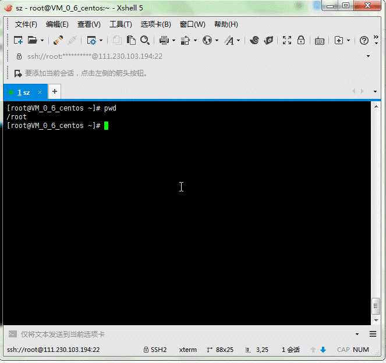The width and height of the screenshot is (386, 363).
Task: Click the New session icon
Action: click(x=18, y=40)
